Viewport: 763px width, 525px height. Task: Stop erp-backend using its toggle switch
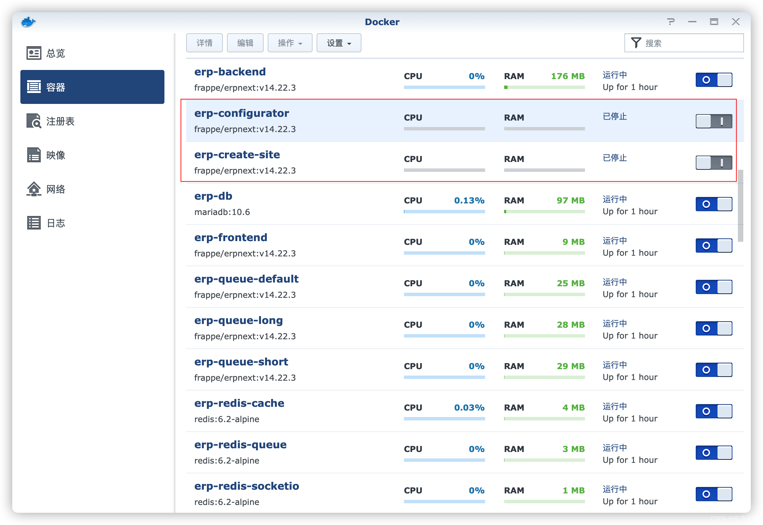coord(714,80)
